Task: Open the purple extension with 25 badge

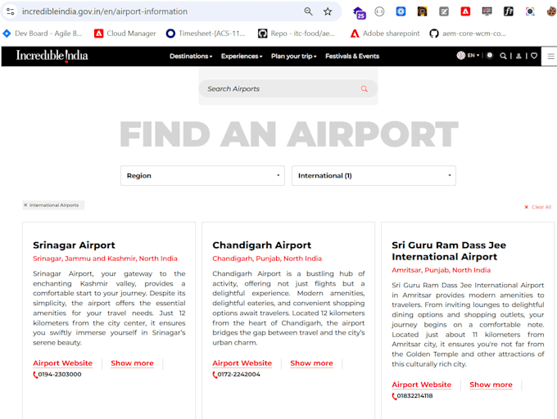Action: coord(359,12)
